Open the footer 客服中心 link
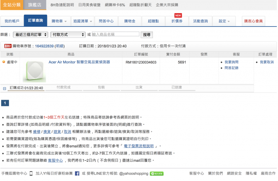This screenshot has height=181, width=278. (x=197, y=173)
